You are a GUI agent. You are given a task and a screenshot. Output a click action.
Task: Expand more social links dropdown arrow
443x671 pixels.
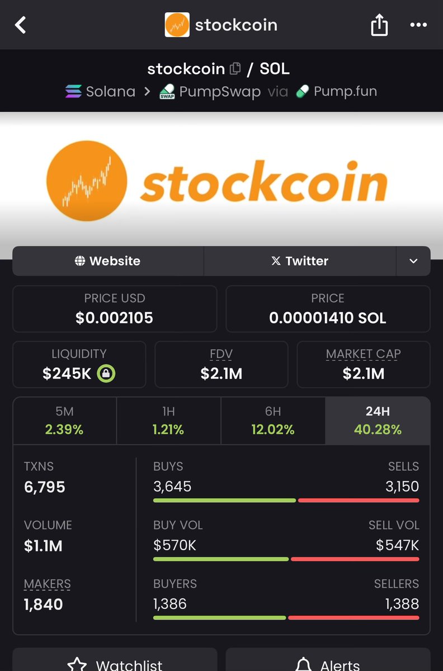413,261
